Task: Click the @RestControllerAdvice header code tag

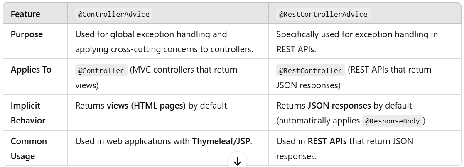Action: click(323, 14)
